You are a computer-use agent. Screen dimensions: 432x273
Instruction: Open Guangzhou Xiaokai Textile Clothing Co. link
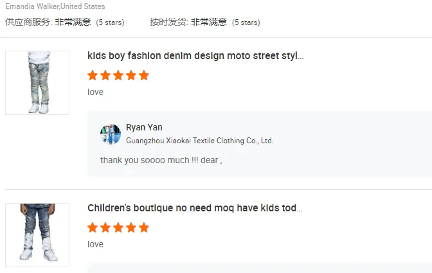[199, 140]
